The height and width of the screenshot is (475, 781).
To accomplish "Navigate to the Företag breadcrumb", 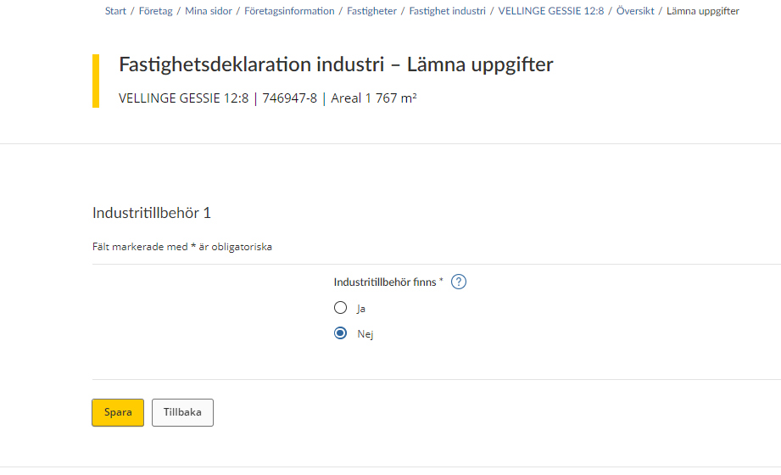I will click(x=155, y=11).
